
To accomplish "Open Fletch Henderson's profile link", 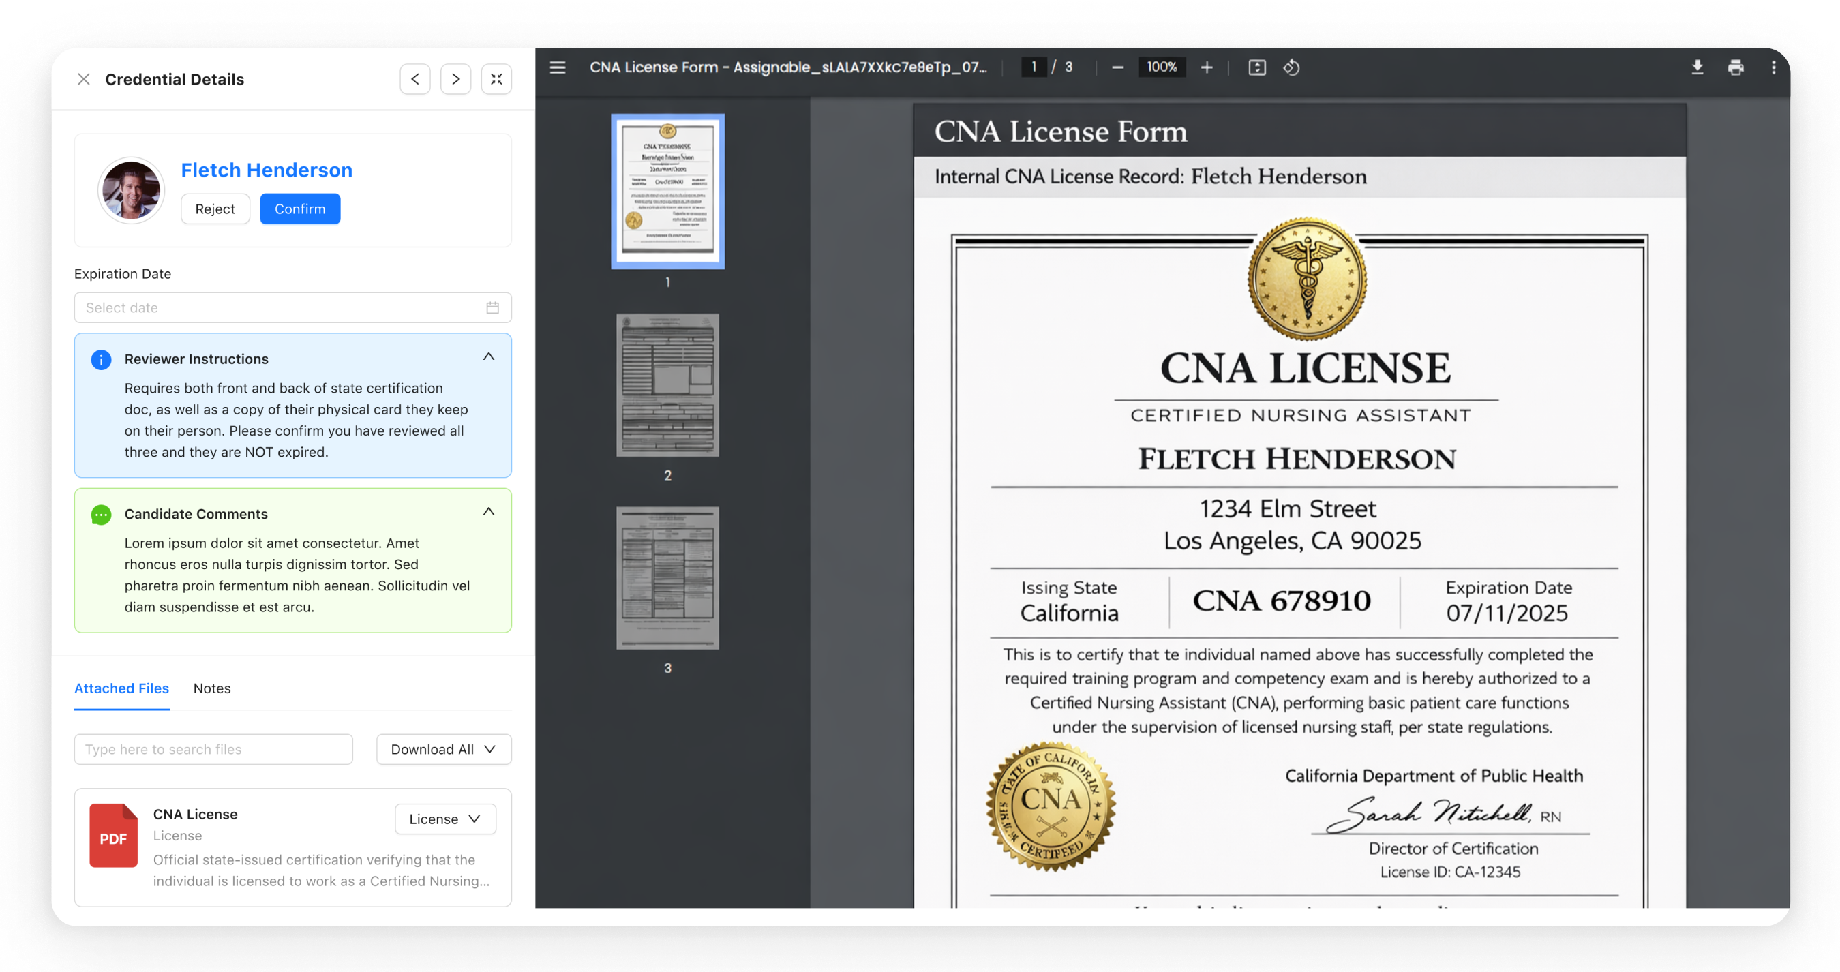I will [267, 170].
